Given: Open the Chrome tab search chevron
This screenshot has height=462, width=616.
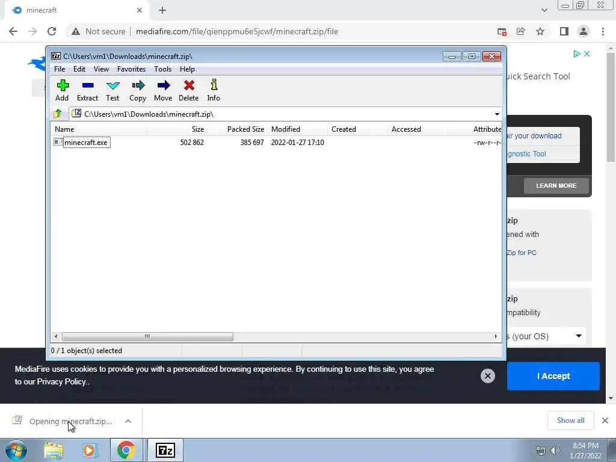Looking at the screenshot, I should (x=544, y=11).
